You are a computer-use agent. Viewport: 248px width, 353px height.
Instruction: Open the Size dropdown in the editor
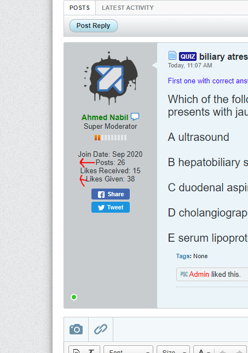pos(173,349)
